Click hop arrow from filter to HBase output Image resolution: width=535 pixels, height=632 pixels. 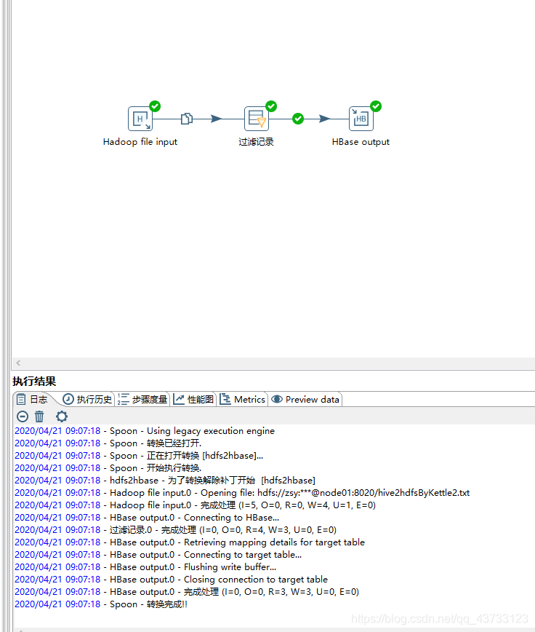click(x=324, y=119)
